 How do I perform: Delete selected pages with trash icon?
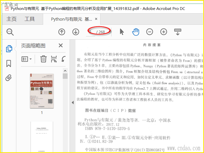tap(43, 59)
